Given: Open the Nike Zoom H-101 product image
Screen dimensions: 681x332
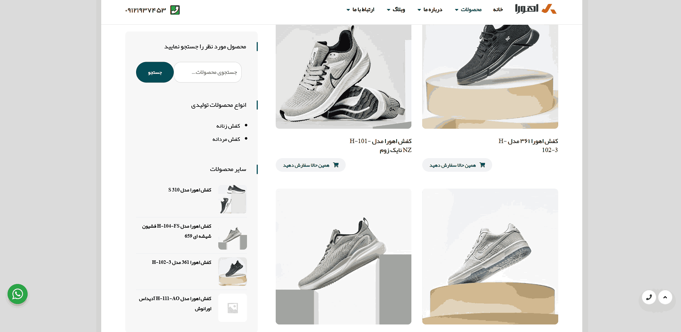Looking at the screenshot, I should (344, 76).
